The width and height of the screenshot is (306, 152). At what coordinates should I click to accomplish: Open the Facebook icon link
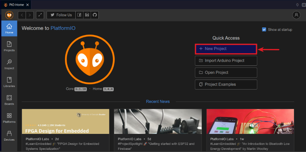coord(79,15)
